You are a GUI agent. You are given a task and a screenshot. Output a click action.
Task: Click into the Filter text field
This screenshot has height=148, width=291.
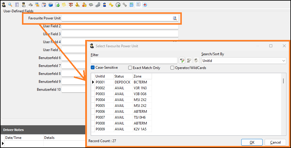click(x=134, y=60)
